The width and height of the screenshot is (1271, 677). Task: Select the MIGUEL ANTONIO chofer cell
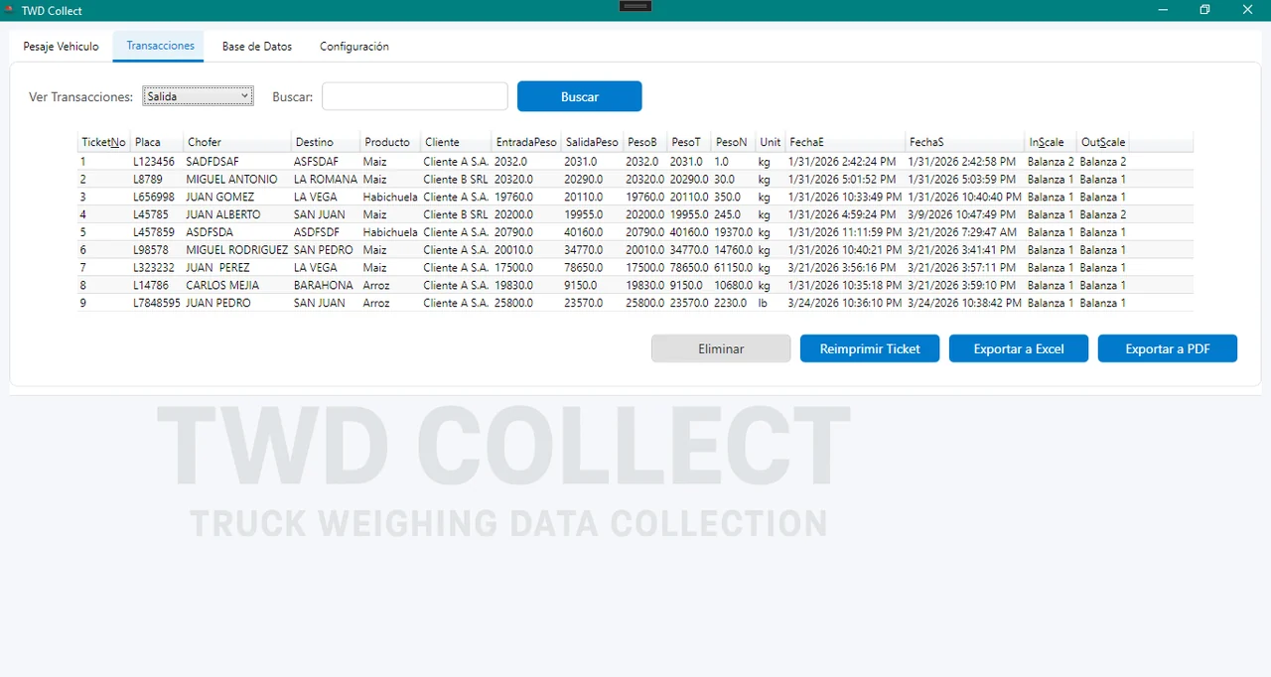coord(231,179)
